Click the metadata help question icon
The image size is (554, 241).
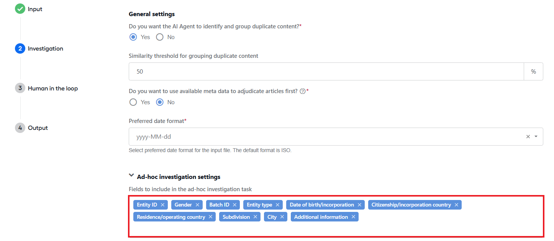pyautogui.click(x=302, y=91)
